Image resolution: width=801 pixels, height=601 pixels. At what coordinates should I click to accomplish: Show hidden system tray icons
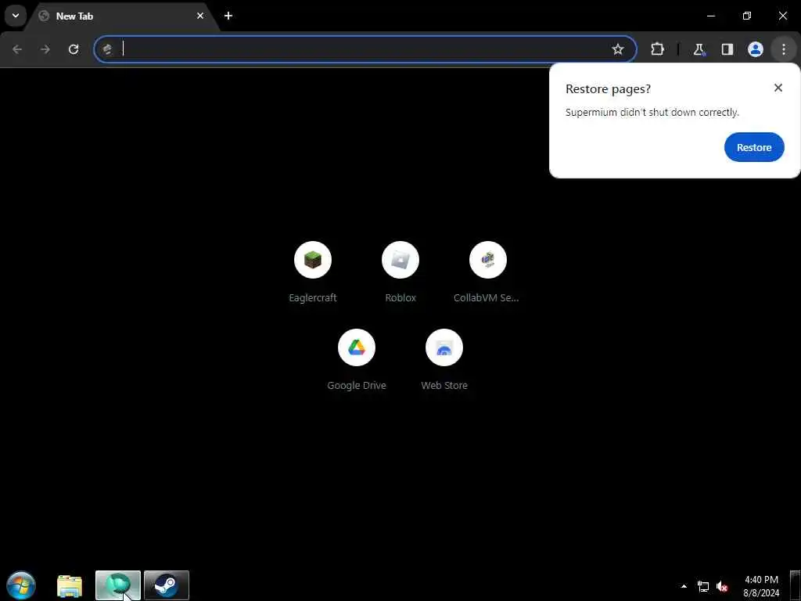684,586
